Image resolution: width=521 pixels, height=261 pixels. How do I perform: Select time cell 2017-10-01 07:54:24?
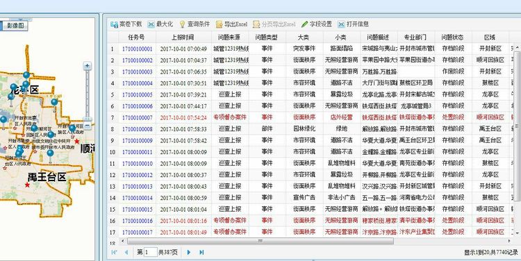click(183, 117)
